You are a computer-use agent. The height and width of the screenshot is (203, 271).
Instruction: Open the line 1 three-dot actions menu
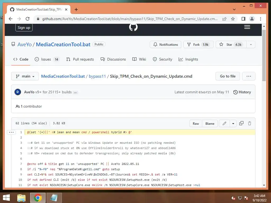[11, 132]
